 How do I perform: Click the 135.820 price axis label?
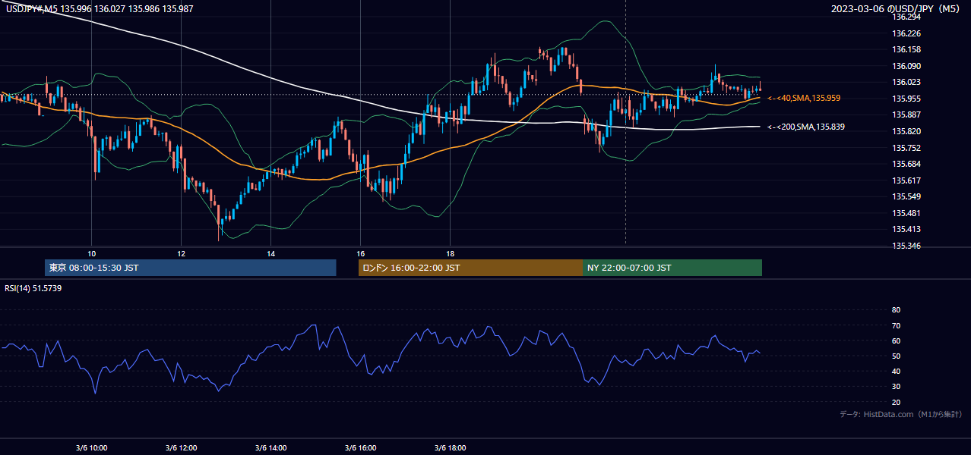906,131
